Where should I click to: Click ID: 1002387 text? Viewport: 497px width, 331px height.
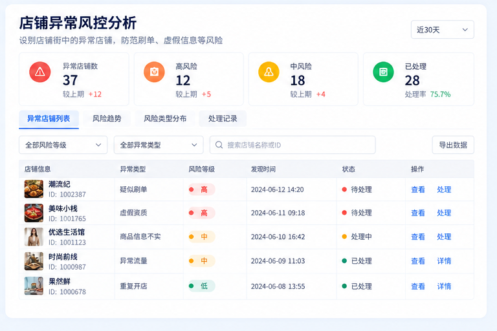pyautogui.click(x=67, y=195)
